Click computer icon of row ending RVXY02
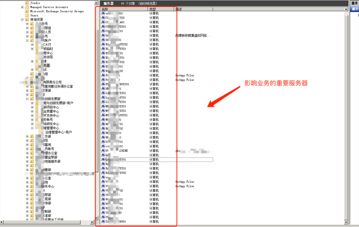 pyautogui.click(x=103, y=44)
